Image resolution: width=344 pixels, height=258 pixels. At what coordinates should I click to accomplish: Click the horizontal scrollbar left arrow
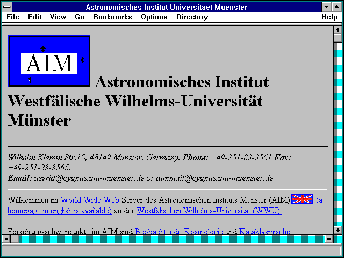click(6, 239)
